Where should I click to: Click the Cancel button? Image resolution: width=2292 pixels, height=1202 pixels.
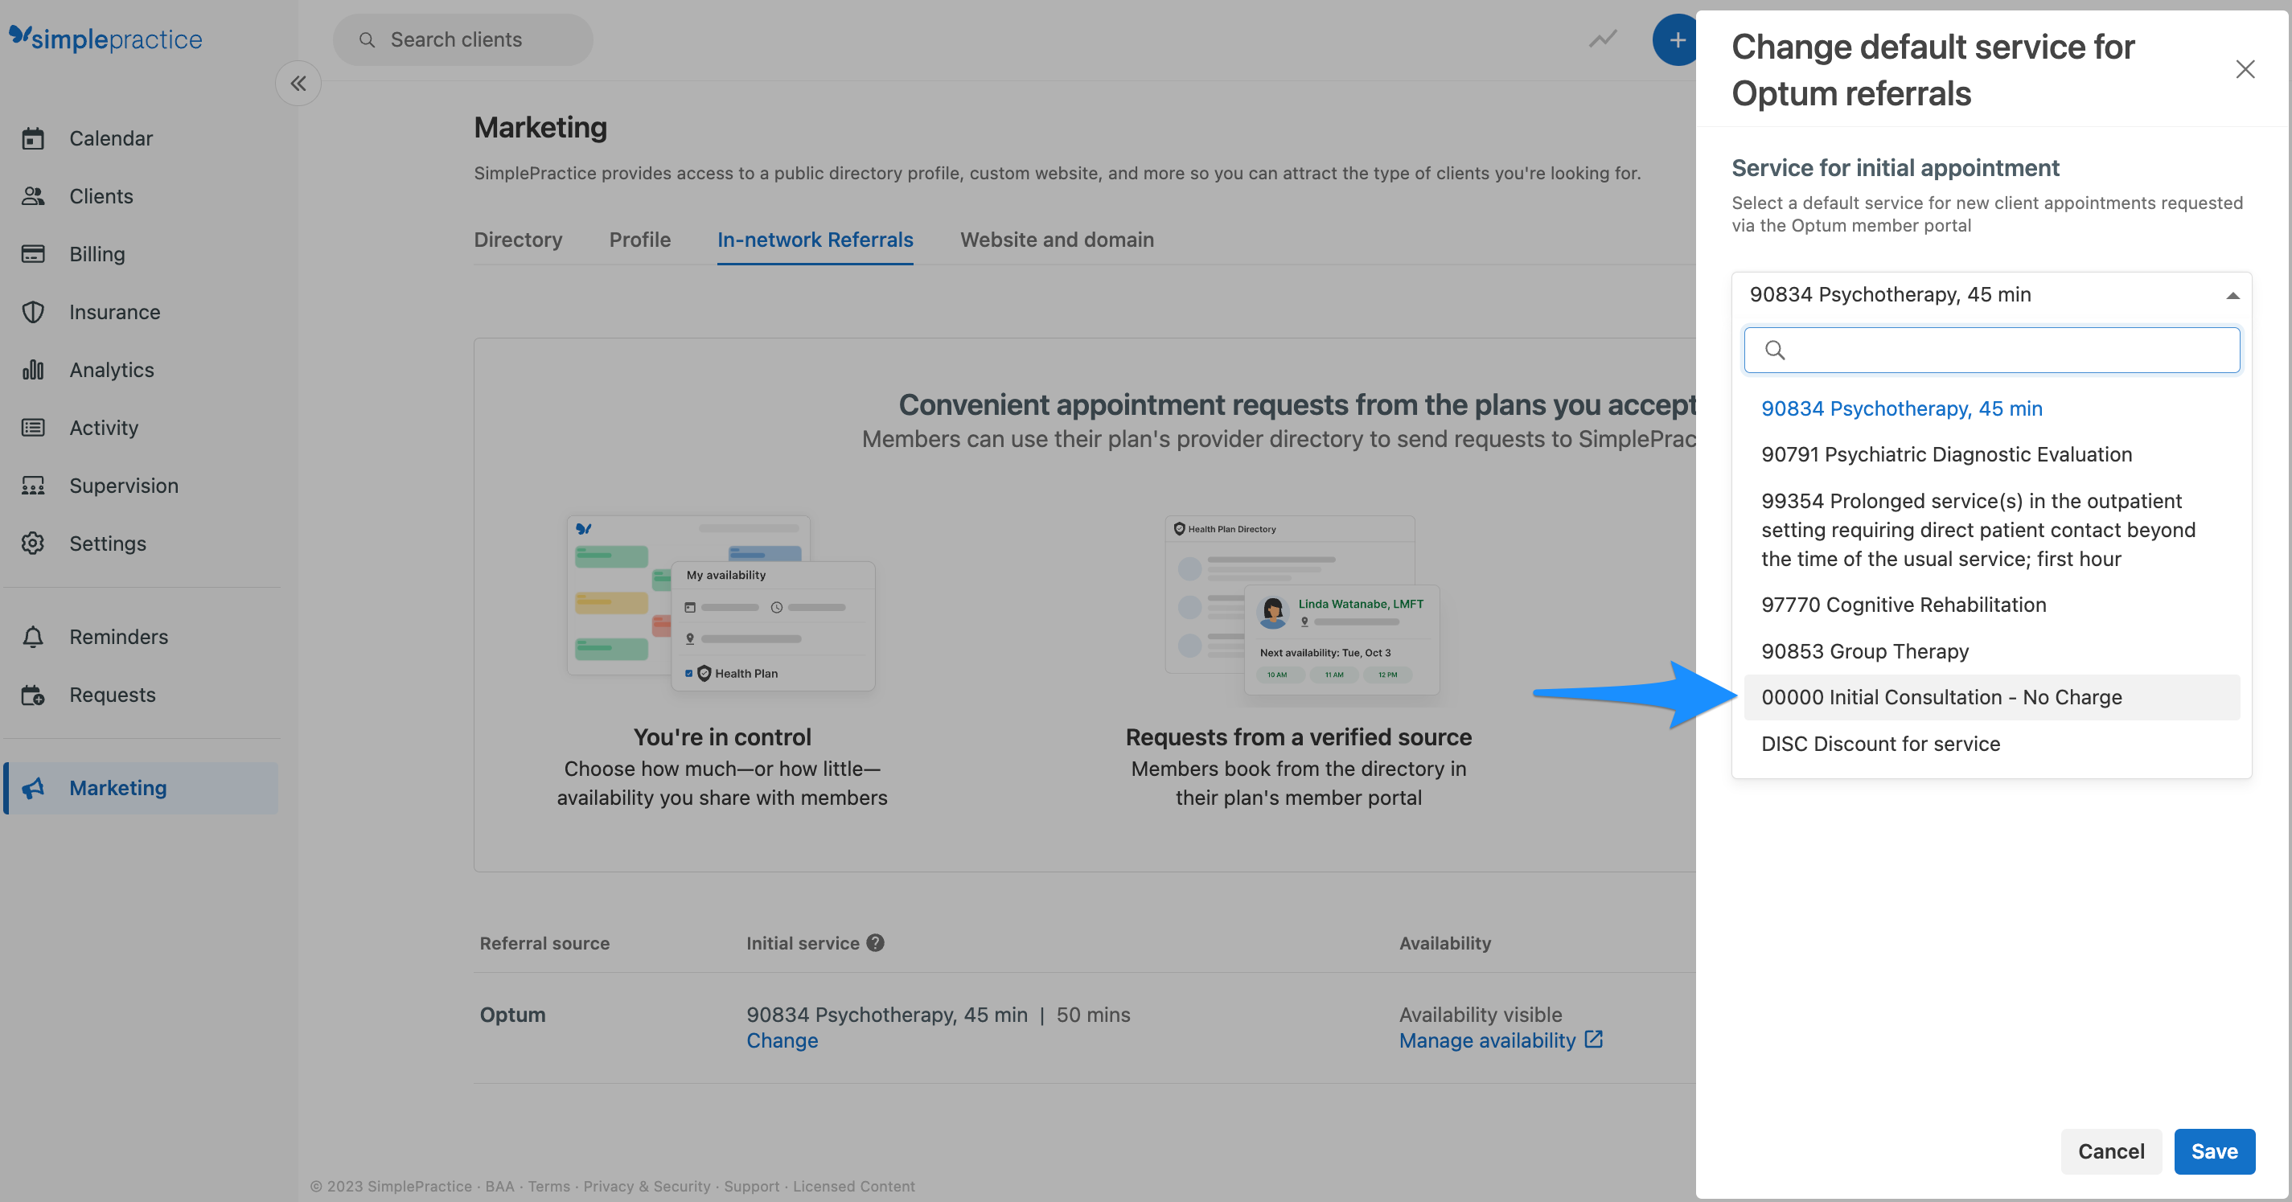[2110, 1151]
